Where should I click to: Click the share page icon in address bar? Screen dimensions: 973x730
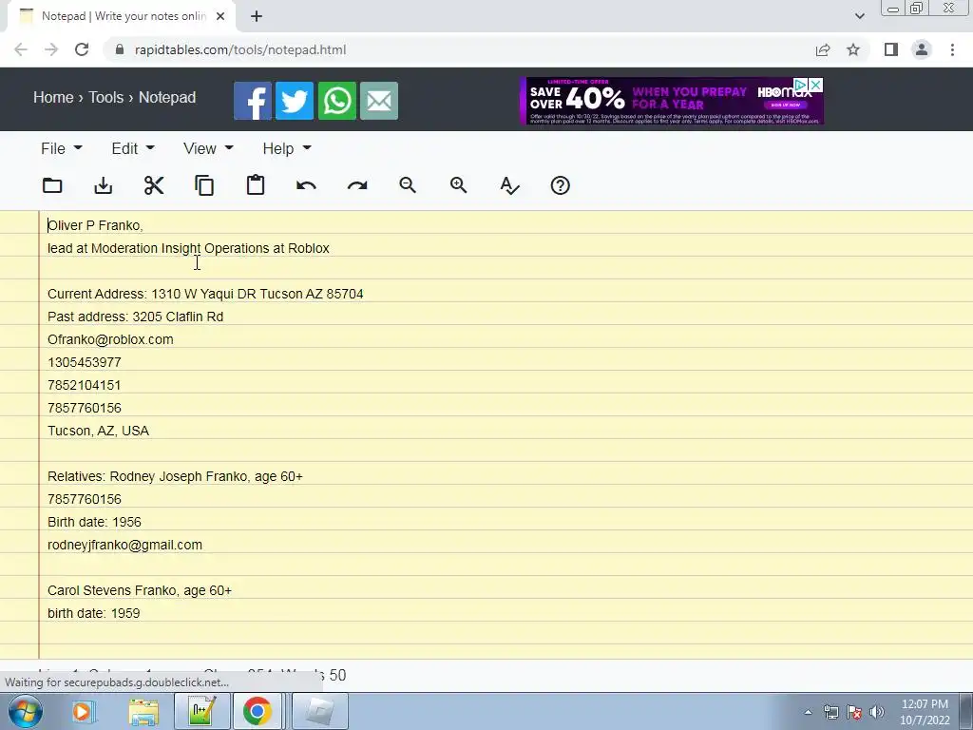(823, 49)
